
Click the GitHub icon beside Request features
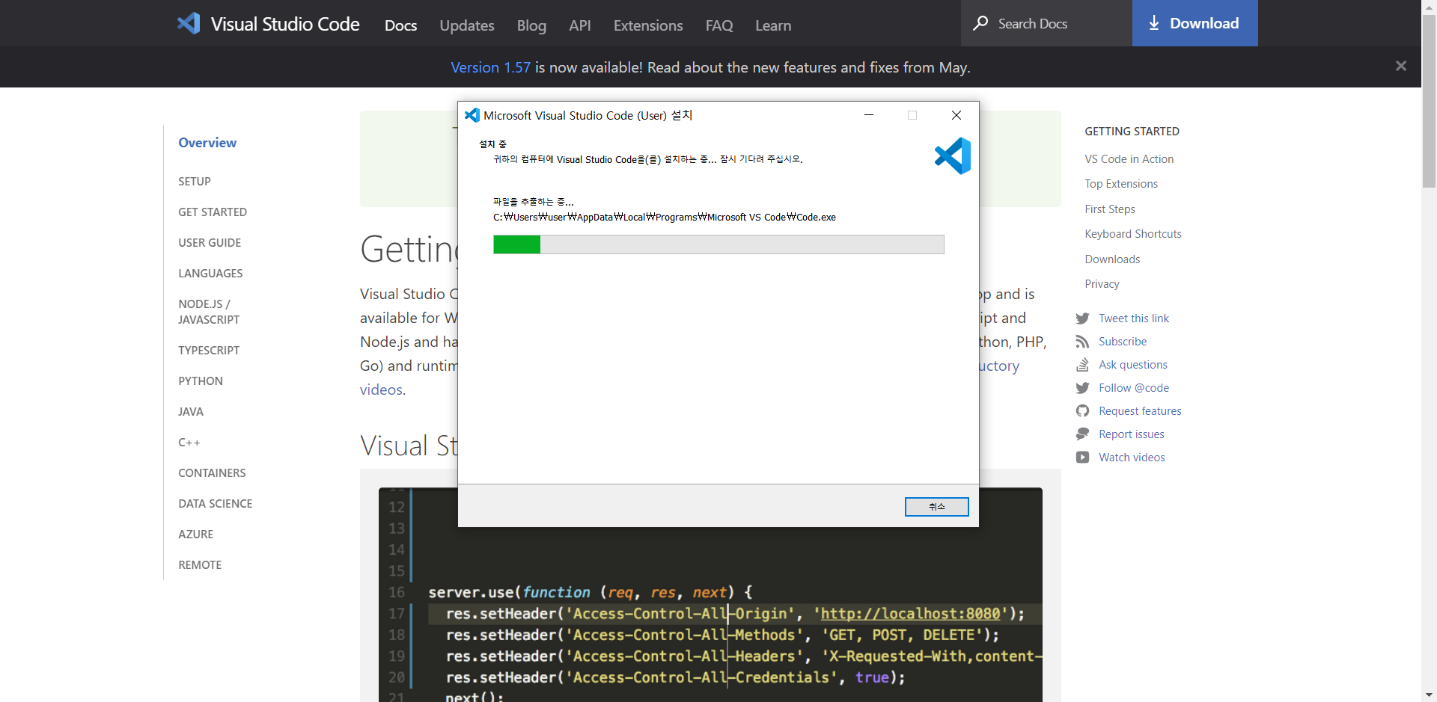coord(1082,411)
